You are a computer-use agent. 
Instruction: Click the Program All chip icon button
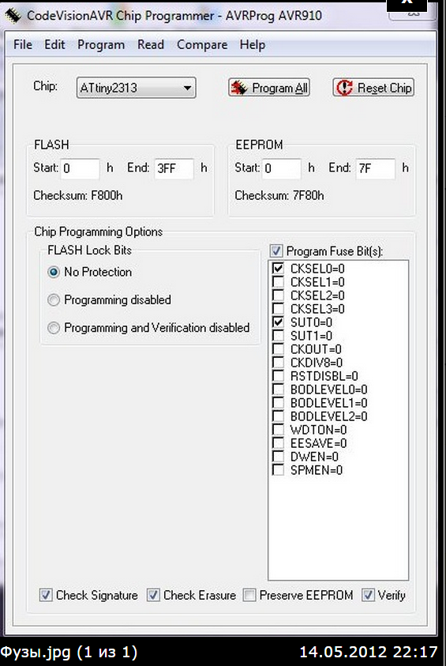[x=269, y=88]
